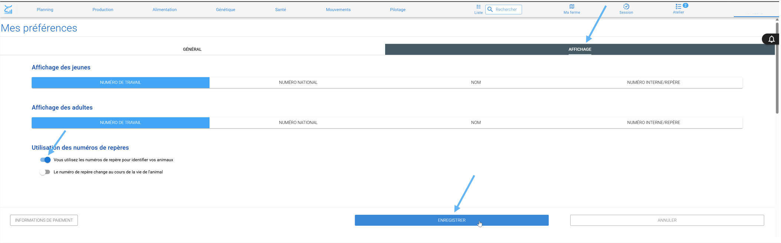The width and height of the screenshot is (781, 243).
Task: Disable use of repère numbers toggle
Action: [45, 160]
